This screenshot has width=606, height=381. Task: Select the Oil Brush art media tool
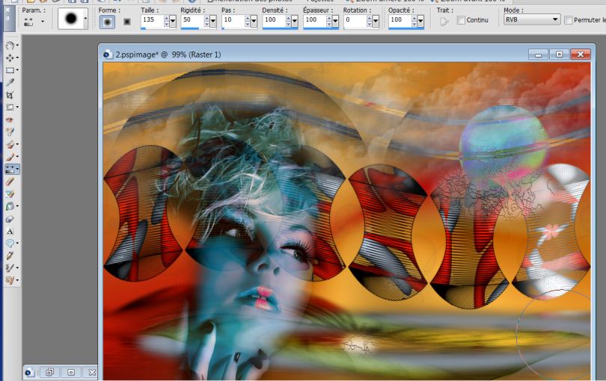coord(10,280)
